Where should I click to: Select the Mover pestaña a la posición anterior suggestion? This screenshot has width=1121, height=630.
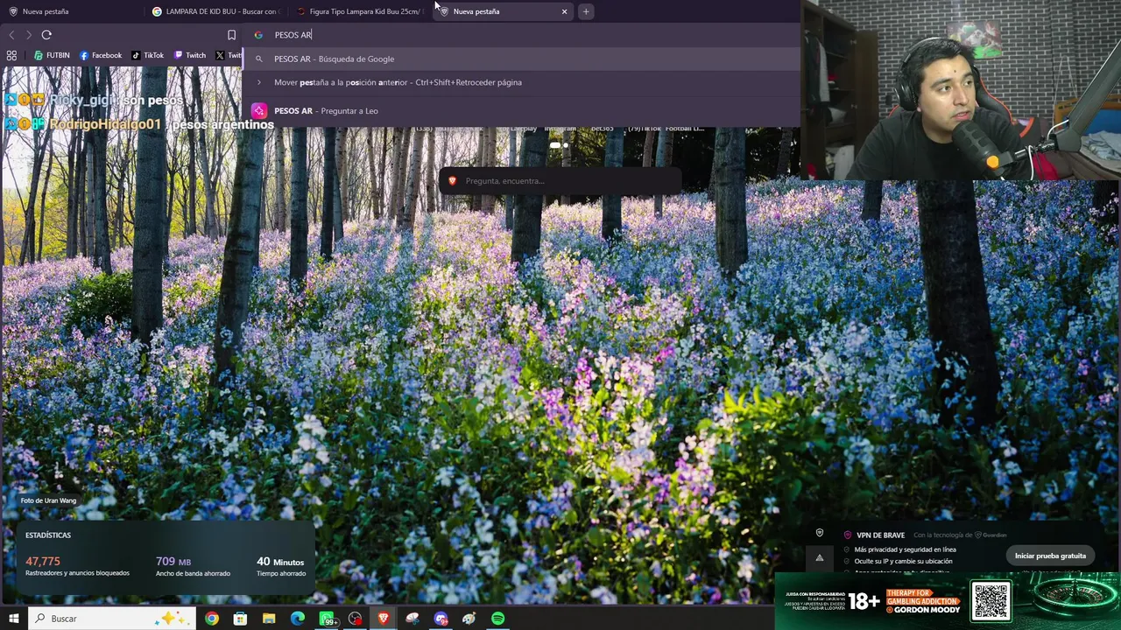pyautogui.click(x=522, y=82)
